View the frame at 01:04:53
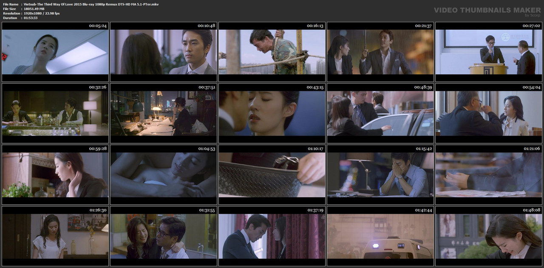The height and width of the screenshot is (268, 544). pos(164,175)
